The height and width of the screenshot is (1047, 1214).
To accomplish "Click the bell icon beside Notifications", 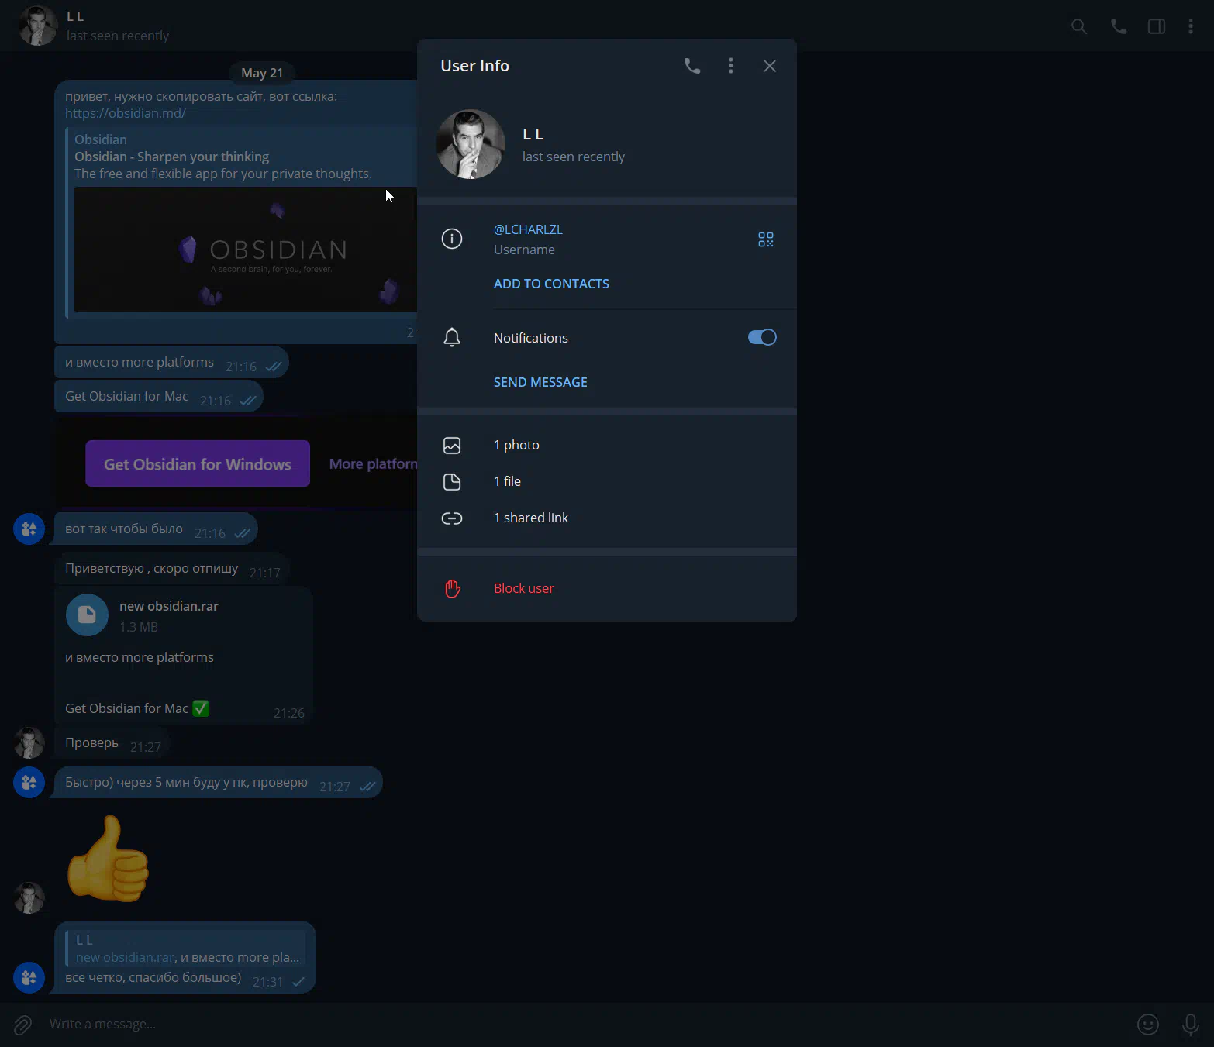I will click(452, 337).
